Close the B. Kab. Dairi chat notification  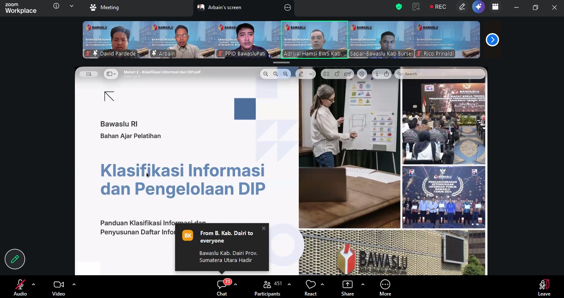coord(264,228)
